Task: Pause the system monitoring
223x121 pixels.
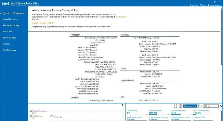Action: point(180,106)
